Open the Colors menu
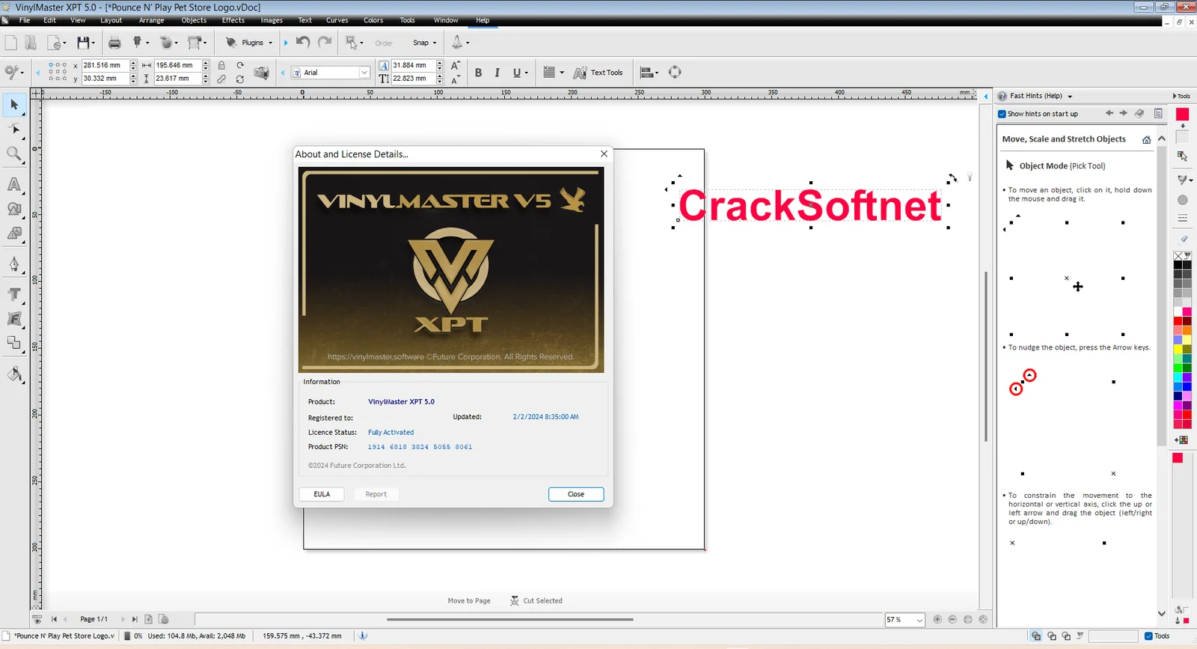The image size is (1197, 649). click(x=373, y=20)
